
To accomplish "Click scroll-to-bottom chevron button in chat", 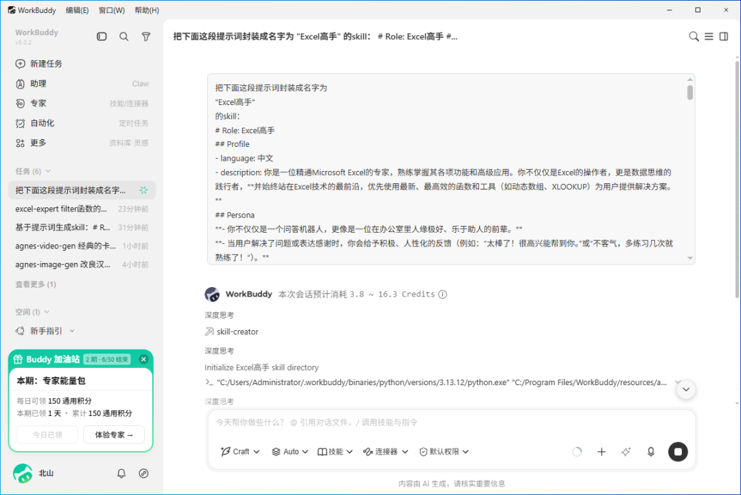I will pos(685,389).
